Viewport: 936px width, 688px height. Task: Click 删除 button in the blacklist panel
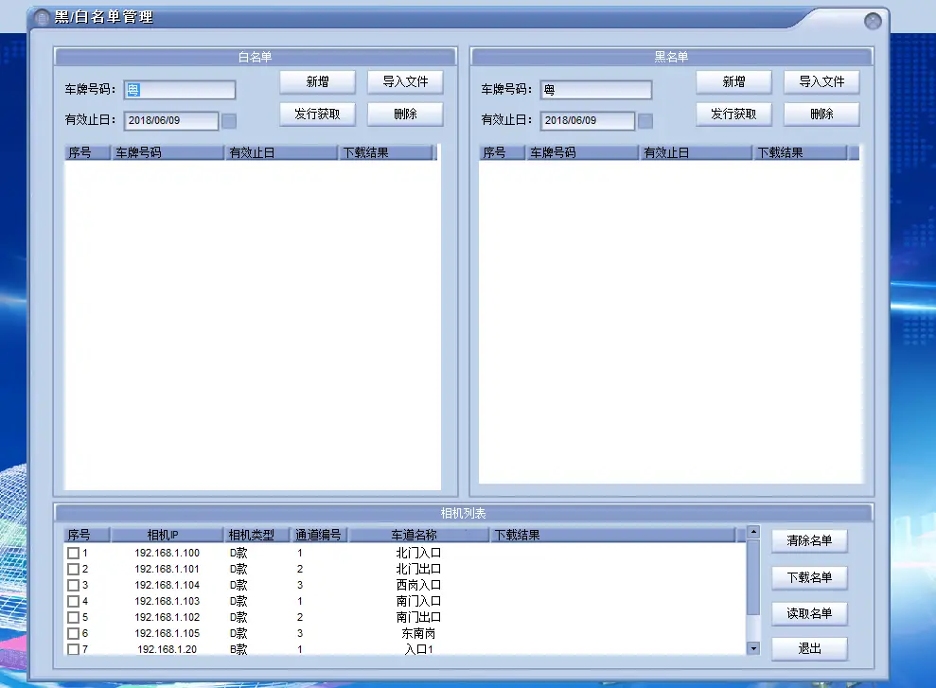tap(821, 115)
